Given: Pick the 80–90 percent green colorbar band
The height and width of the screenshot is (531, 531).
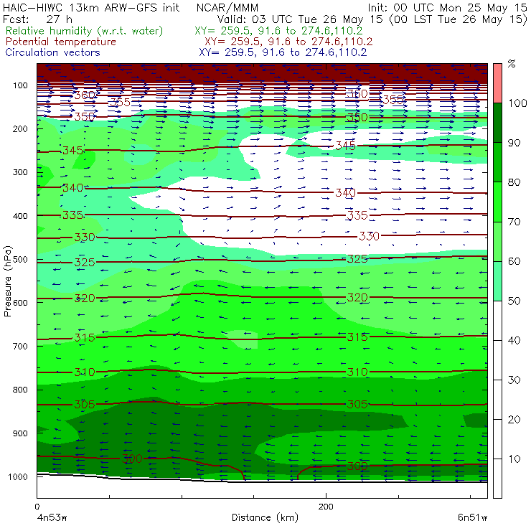Looking at the screenshot, I should point(497,162).
